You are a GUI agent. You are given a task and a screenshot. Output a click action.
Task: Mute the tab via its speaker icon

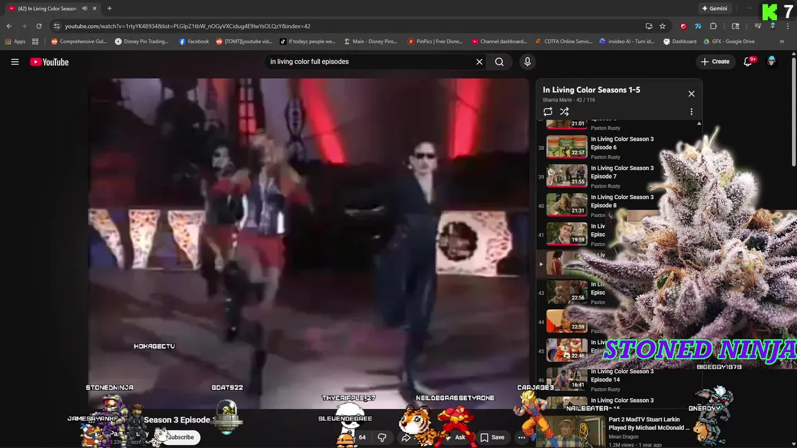pos(85,9)
